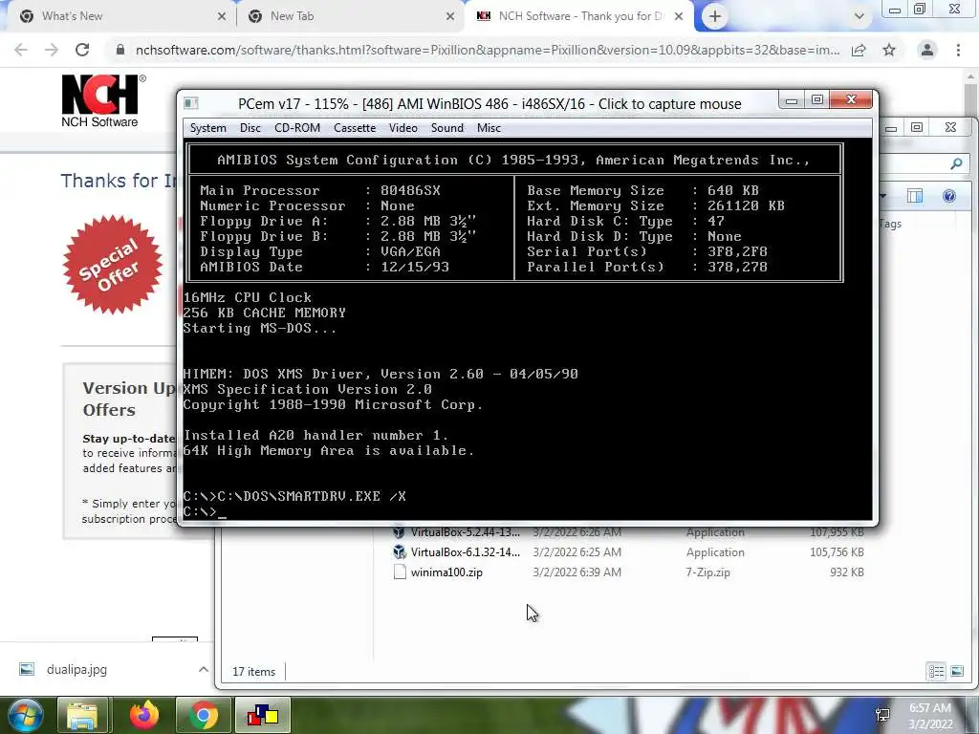Open Chrome from the taskbar
Image resolution: width=979 pixels, height=734 pixels.
(x=203, y=716)
